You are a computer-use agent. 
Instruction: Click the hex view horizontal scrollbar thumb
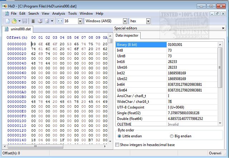pyautogui.click(x=35, y=146)
